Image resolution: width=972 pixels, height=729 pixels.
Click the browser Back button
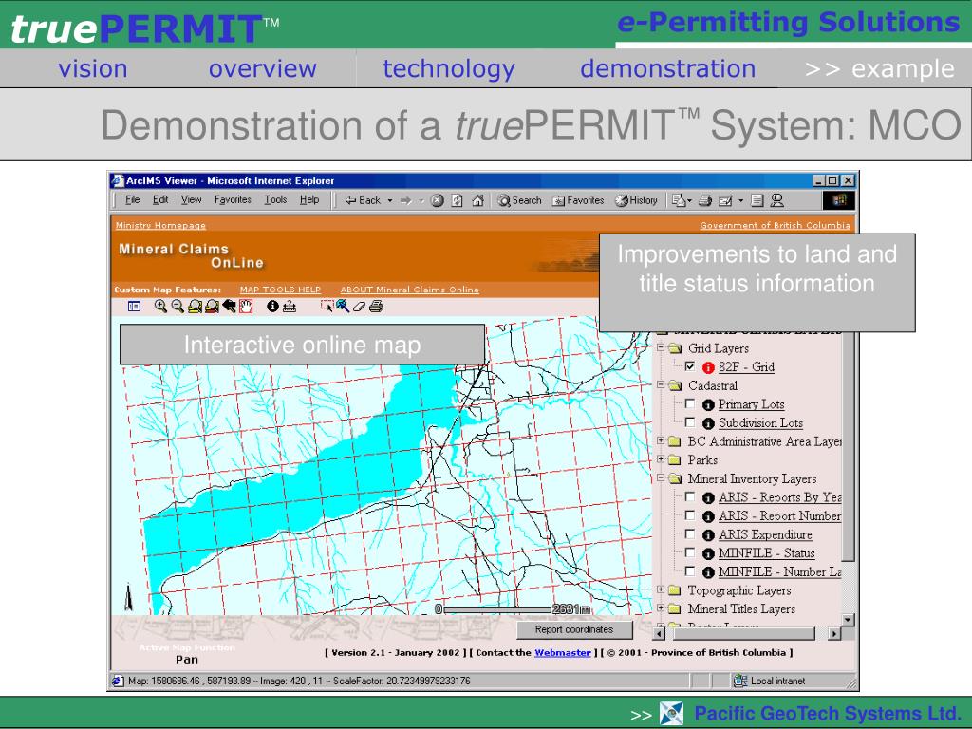(x=364, y=200)
